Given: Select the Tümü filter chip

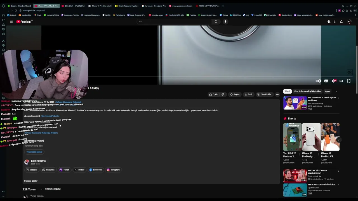Looking at the screenshot, I should coord(288,91).
